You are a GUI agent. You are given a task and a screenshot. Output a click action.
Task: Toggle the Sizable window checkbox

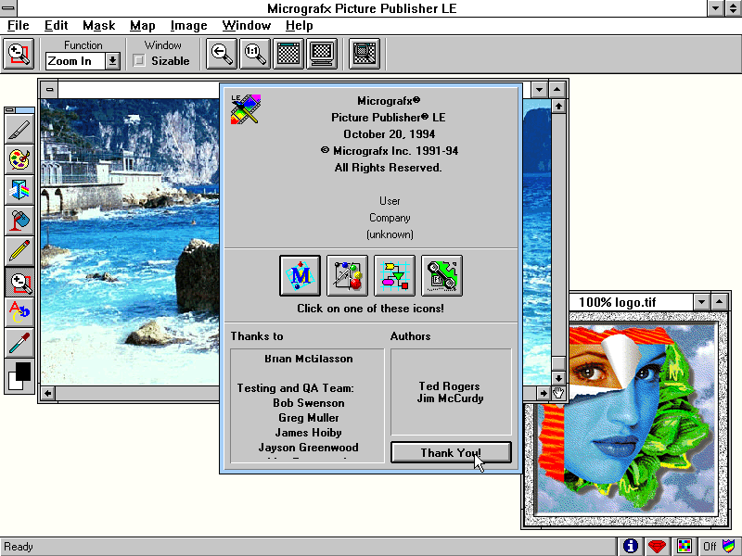pos(139,60)
